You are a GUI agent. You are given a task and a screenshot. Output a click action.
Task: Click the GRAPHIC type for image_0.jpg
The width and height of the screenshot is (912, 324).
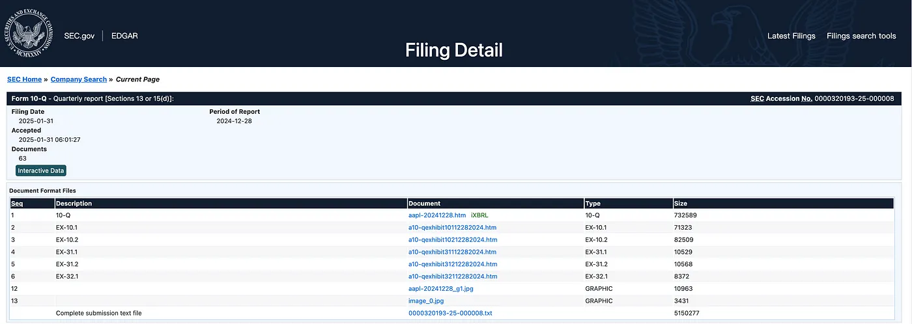(x=599, y=301)
